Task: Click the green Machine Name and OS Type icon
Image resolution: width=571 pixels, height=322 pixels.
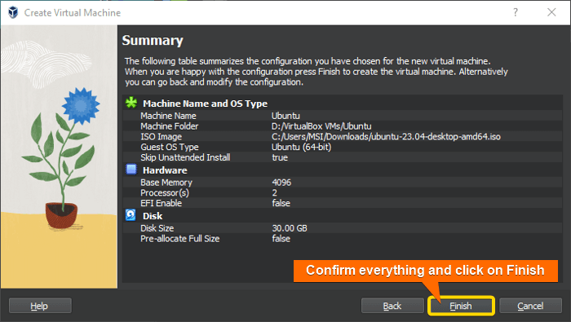Action: point(131,103)
